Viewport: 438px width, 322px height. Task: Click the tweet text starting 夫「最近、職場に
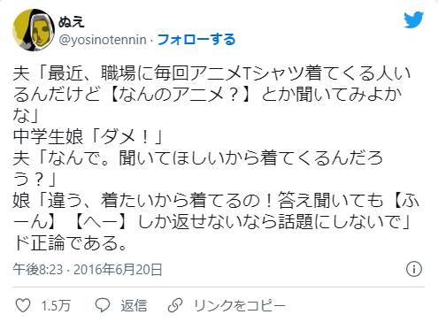pos(211,95)
